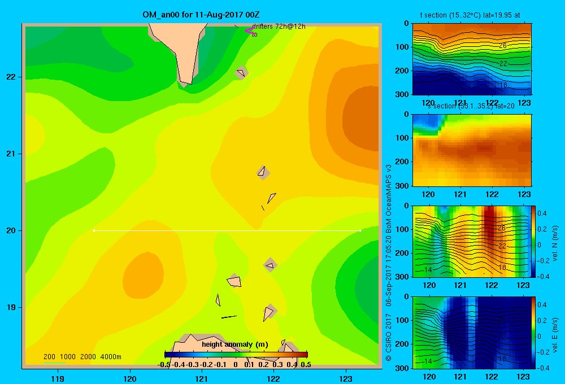Image resolution: width=565 pixels, height=384 pixels.
Task: Click the longitude 123 label under the main map
Action: (x=346, y=378)
